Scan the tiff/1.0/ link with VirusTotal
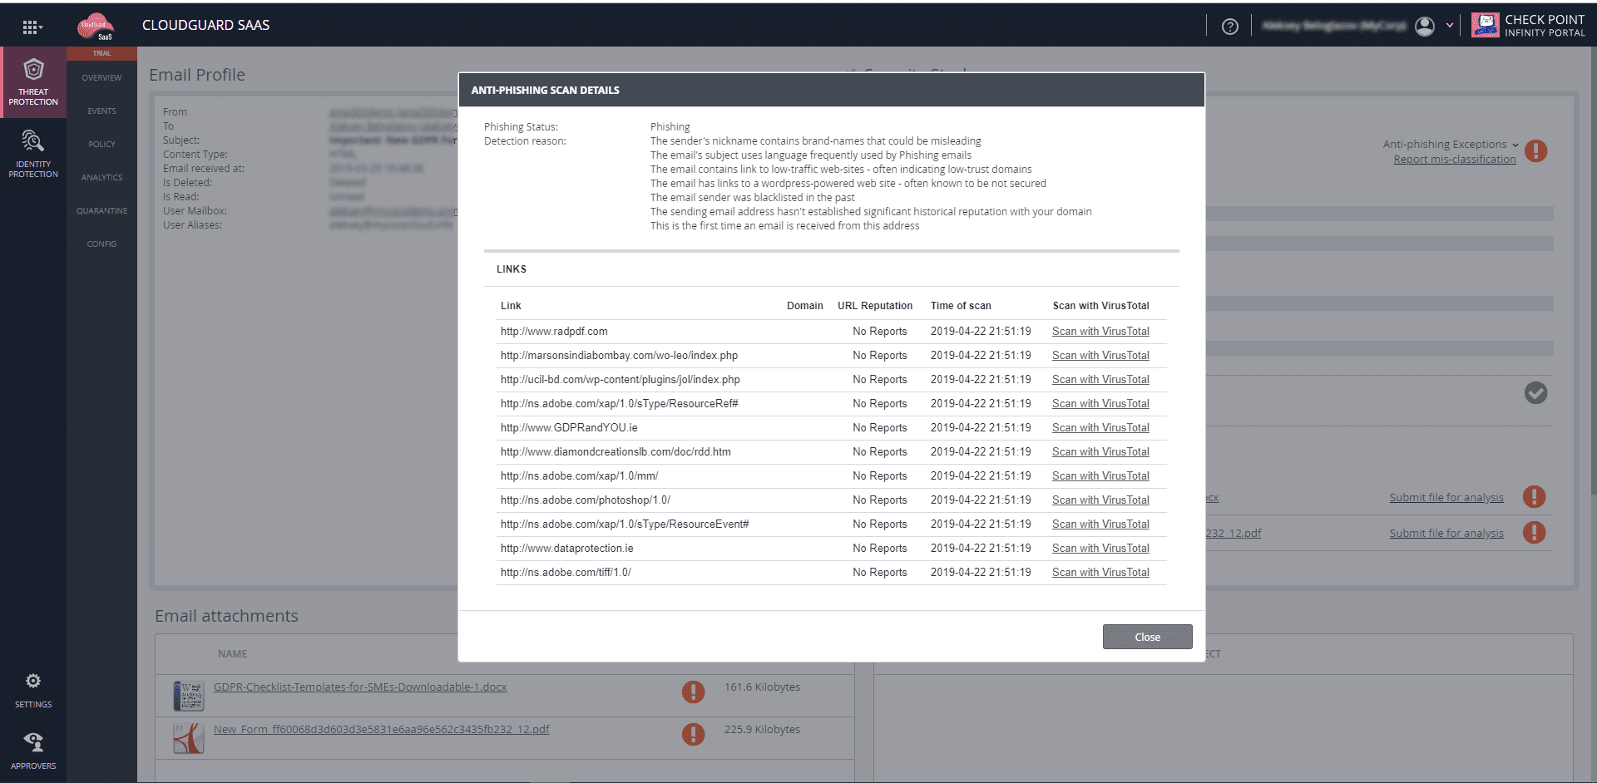Viewport: 1597px width, 783px height. [1100, 573]
